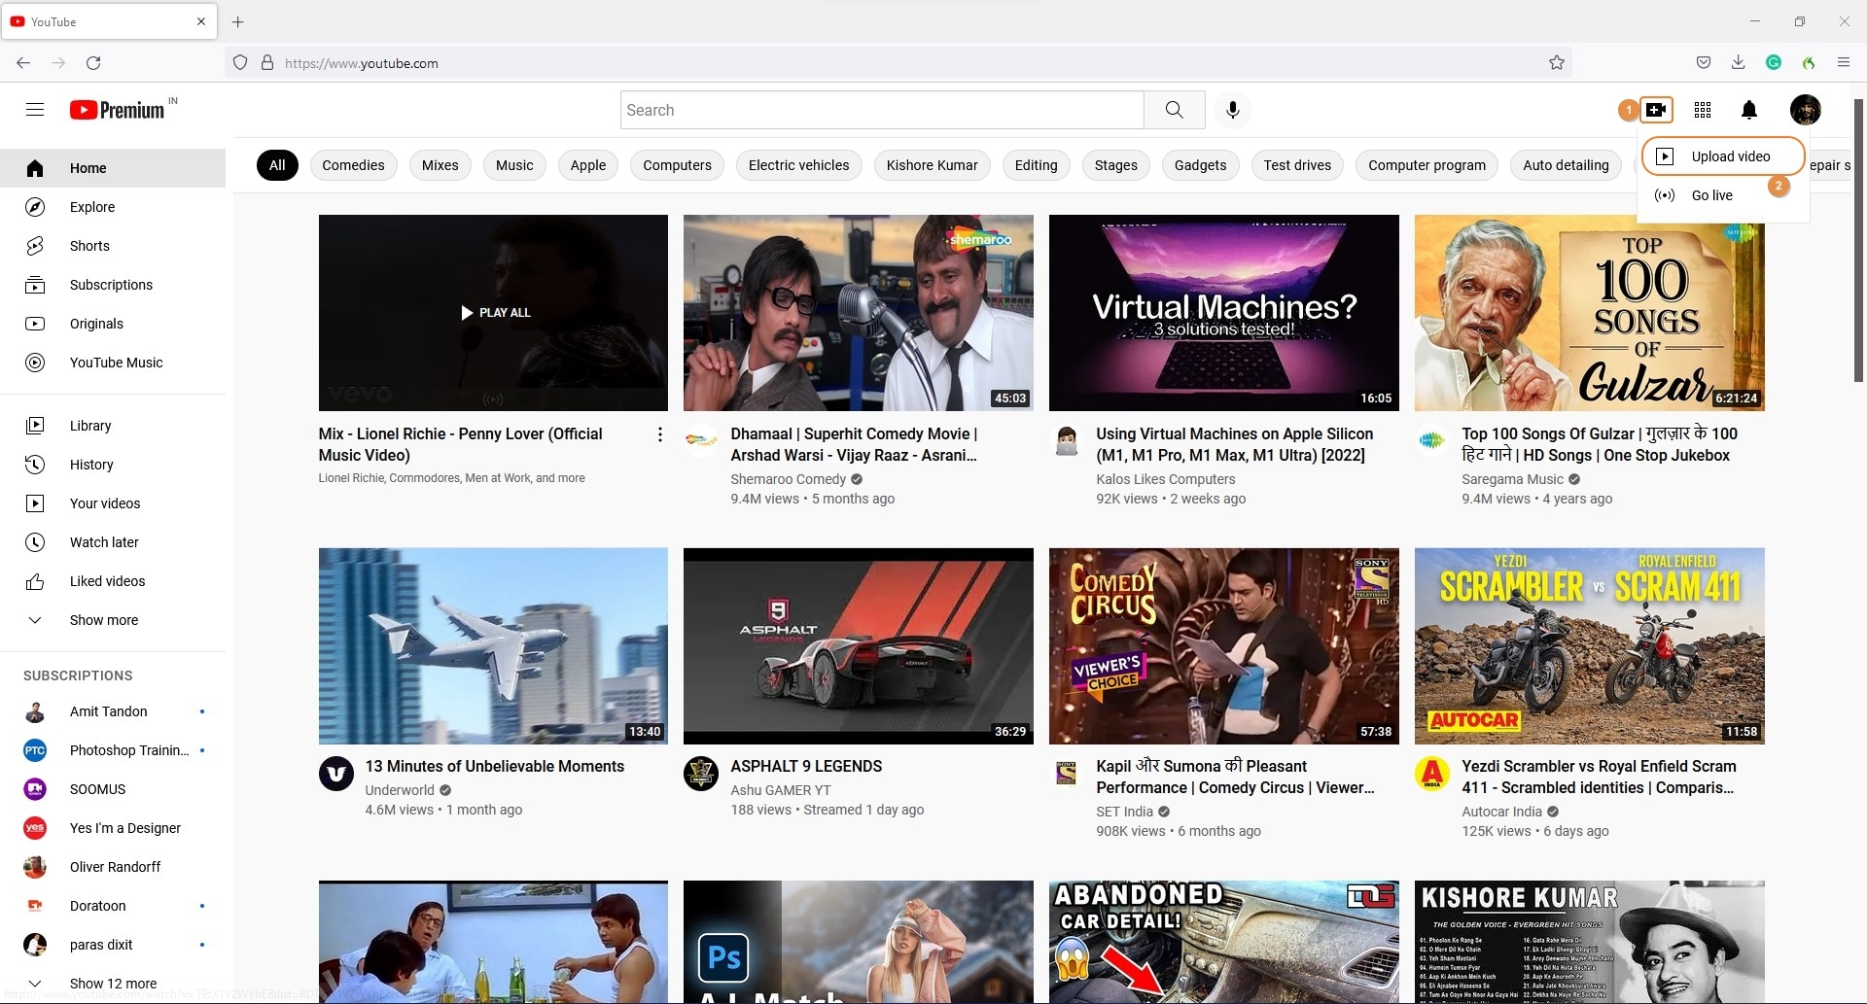Play Yezdi Scrambler vs Scram 411 thumbnail
The image size is (1867, 1004).
[1589, 646]
